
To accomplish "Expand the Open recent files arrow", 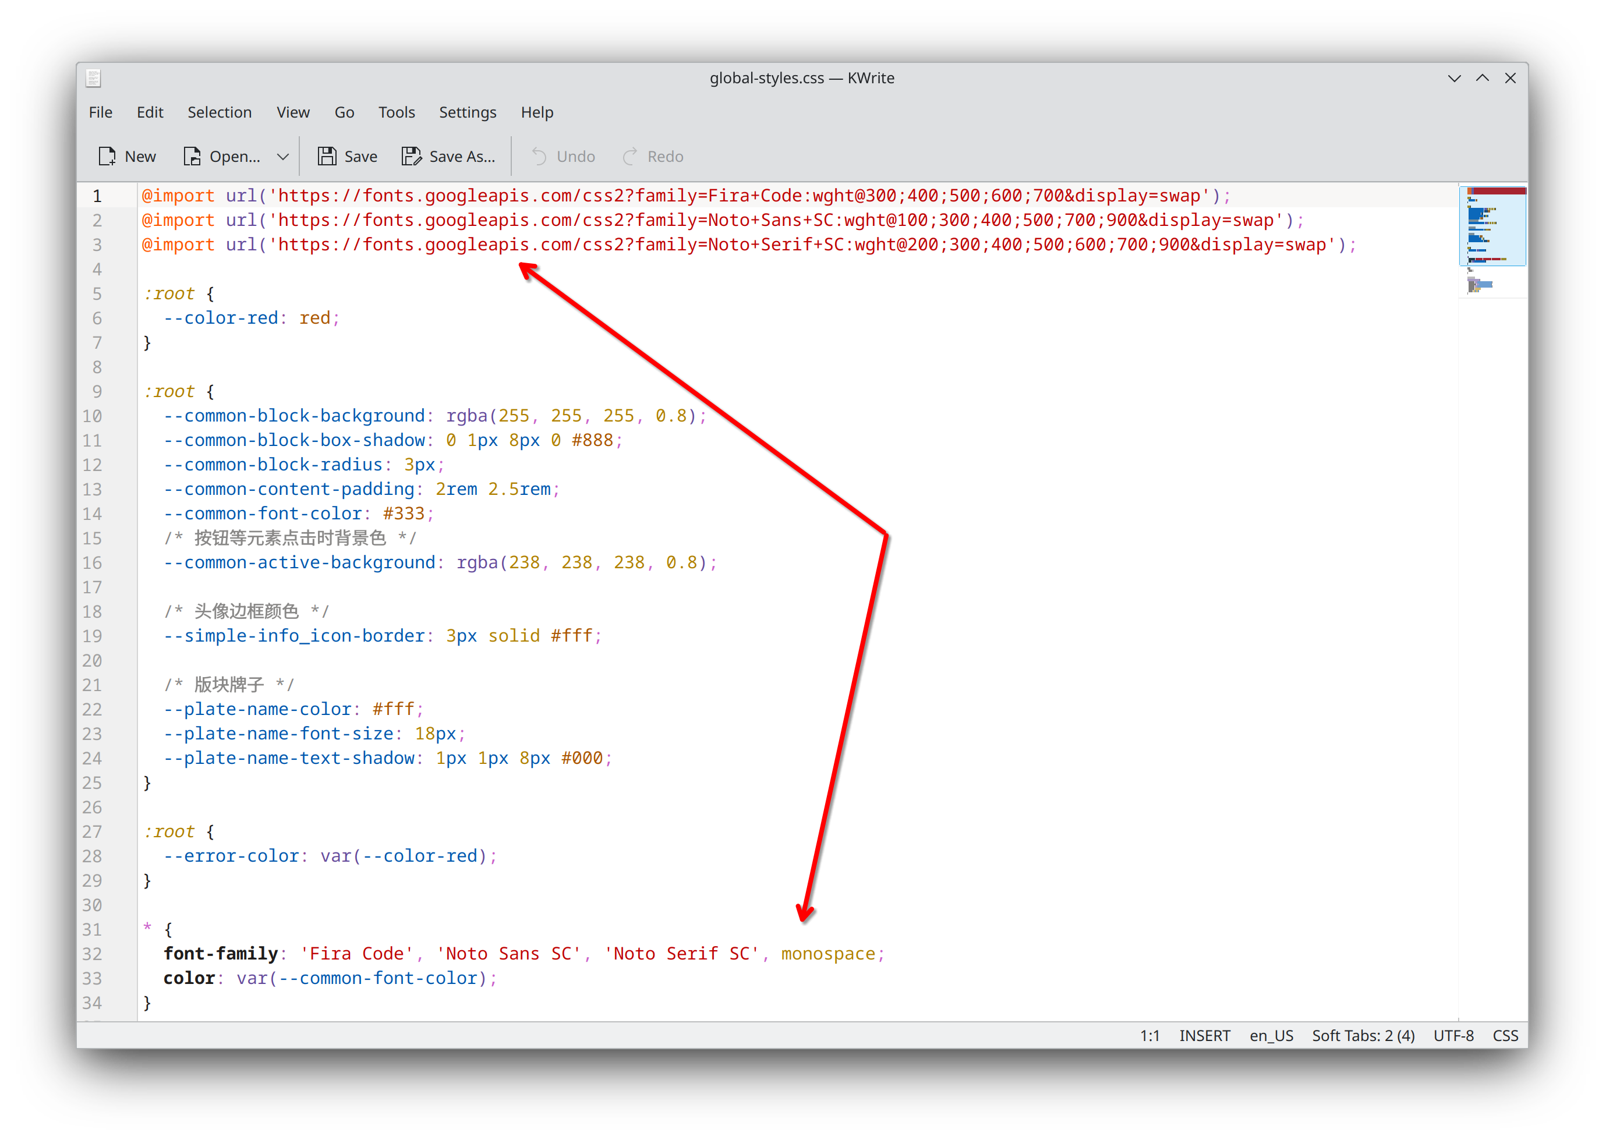I will pos(283,157).
